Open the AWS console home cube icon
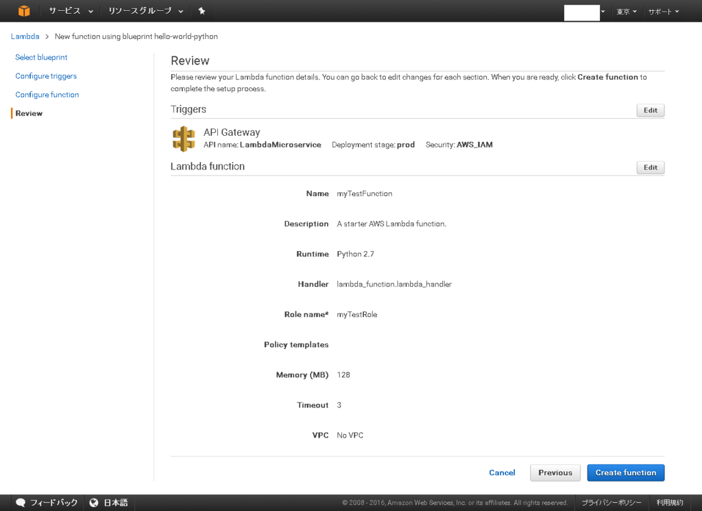702x511 pixels. pos(24,11)
